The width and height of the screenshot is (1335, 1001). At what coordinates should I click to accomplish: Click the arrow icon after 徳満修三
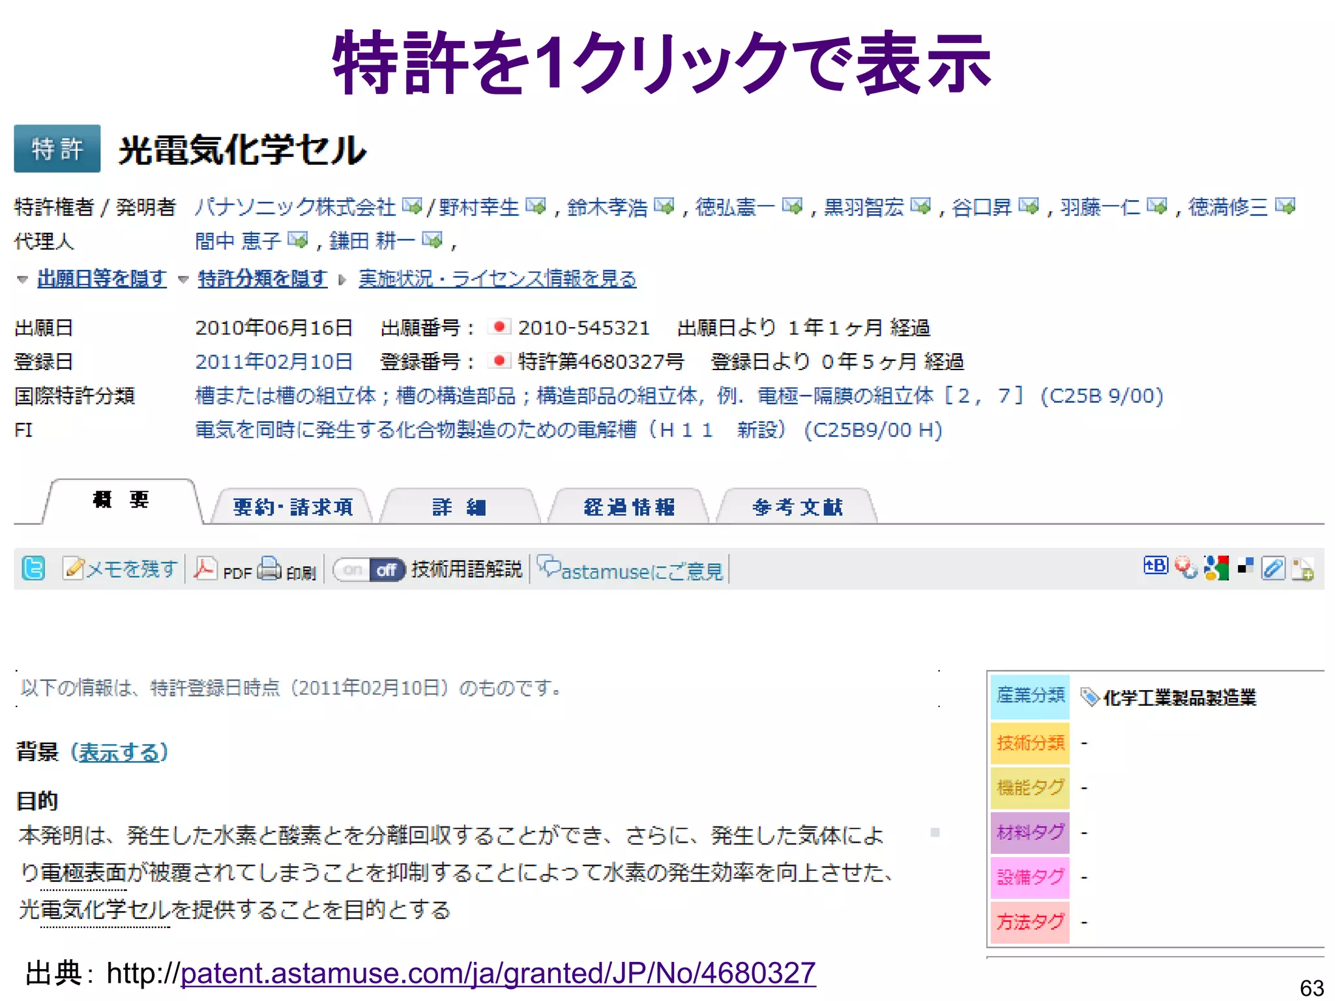1285,206
